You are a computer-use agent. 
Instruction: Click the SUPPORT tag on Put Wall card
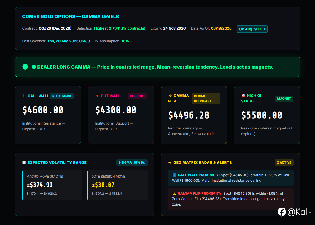point(137,96)
